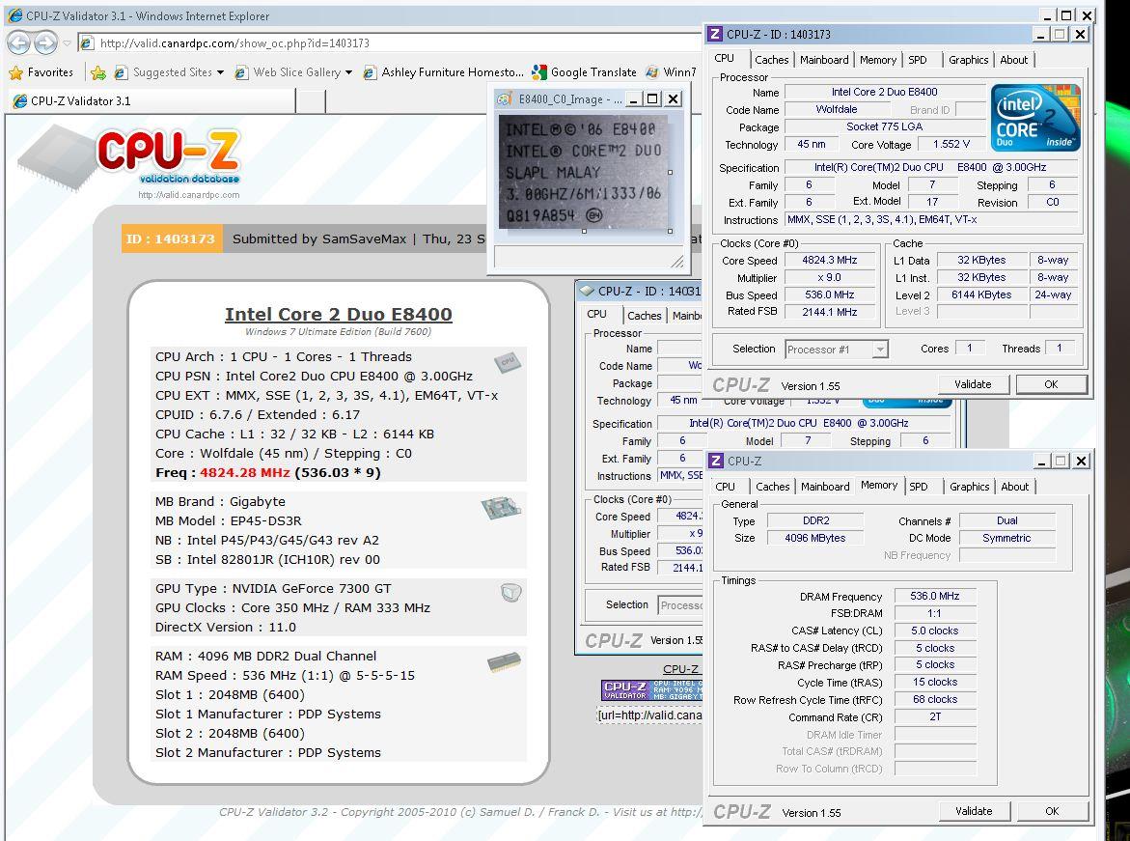Click the Add to Favorites Bar icon
Viewport: 1130px width, 841px height.
[x=98, y=72]
